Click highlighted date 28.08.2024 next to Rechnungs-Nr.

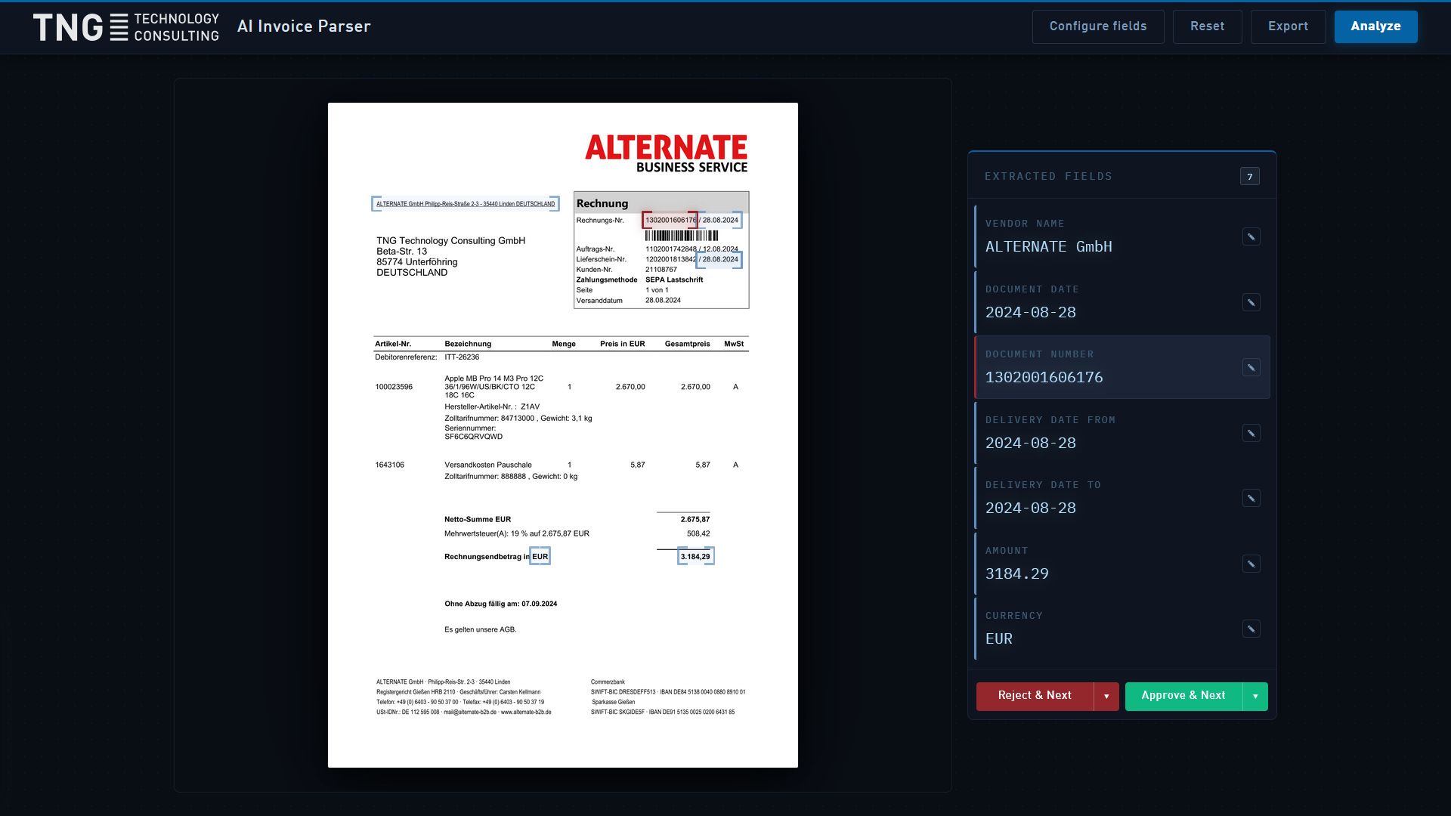coord(719,221)
